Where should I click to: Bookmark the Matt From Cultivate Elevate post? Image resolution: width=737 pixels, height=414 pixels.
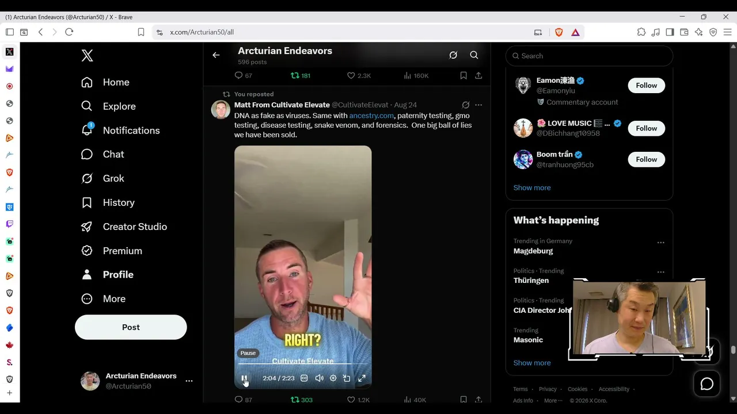[464, 400]
